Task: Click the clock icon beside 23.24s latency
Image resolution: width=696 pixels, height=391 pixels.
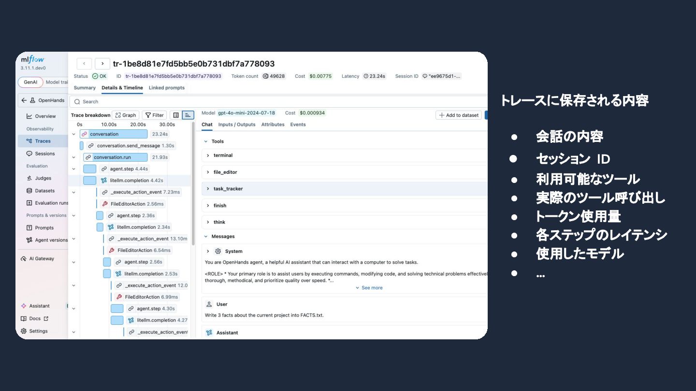Action: click(366, 76)
